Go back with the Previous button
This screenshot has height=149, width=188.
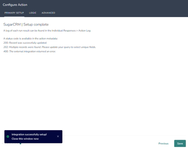(163, 143)
